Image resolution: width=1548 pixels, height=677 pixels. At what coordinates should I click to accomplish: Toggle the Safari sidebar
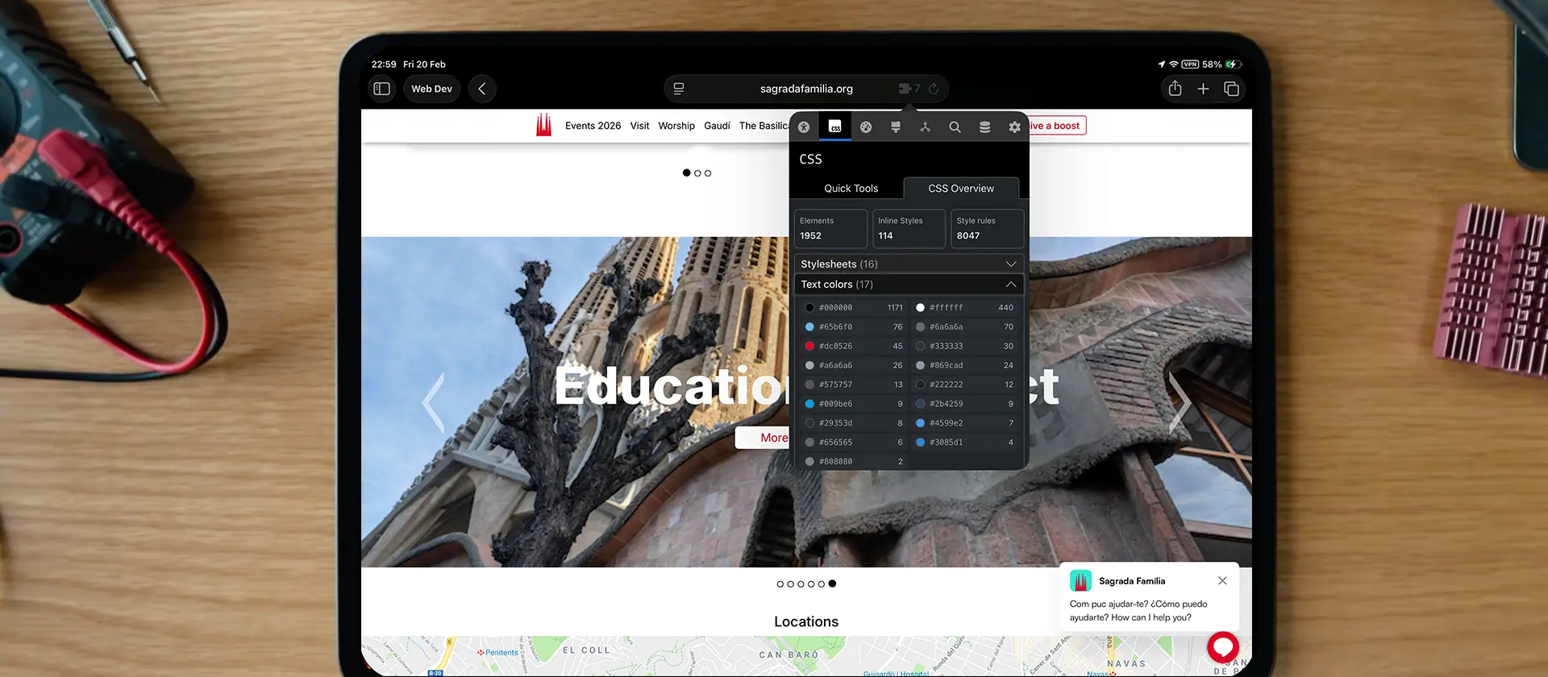(x=382, y=89)
